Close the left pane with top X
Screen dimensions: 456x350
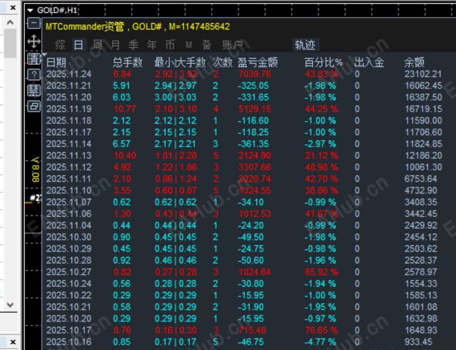point(13,8)
